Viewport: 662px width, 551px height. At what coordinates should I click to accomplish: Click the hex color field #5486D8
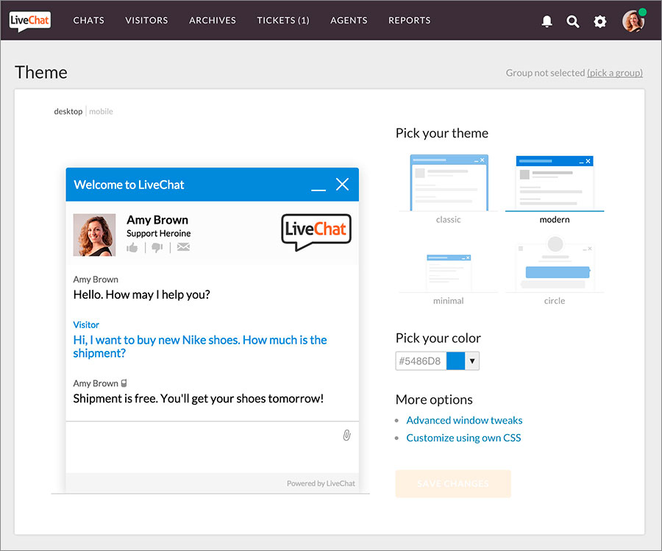(x=421, y=361)
